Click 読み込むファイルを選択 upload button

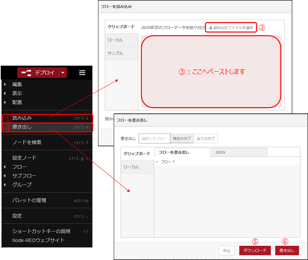[231, 27]
